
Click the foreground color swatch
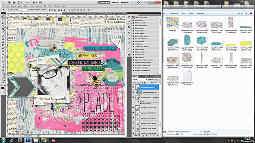pyautogui.click(x=3, y=88)
